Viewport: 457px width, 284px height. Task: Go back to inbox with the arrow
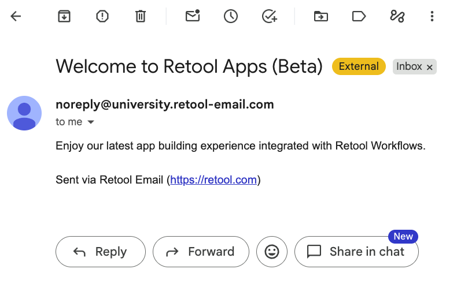(x=16, y=16)
